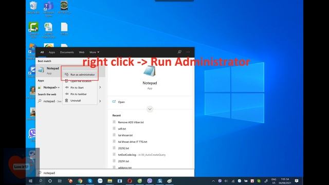The width and height of the screenshot is (329, 185).
Task: Click the ENG US language indicator
Action: click(274, 181)
